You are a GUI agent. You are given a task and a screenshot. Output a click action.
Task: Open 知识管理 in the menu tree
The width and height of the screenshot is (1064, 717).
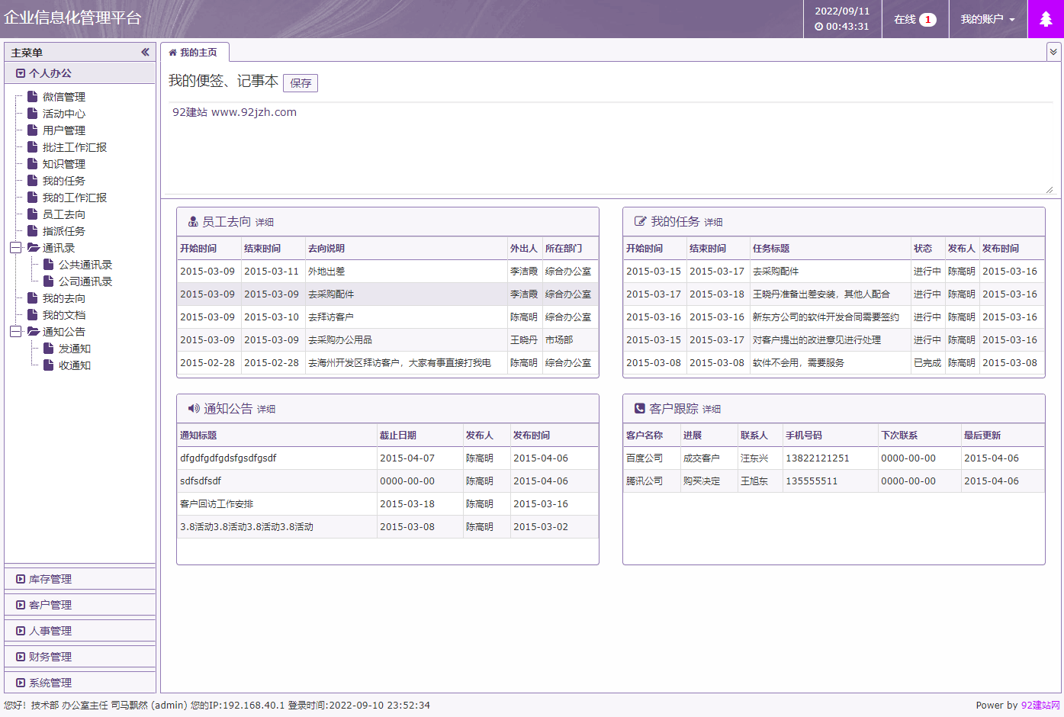point(64,164)
